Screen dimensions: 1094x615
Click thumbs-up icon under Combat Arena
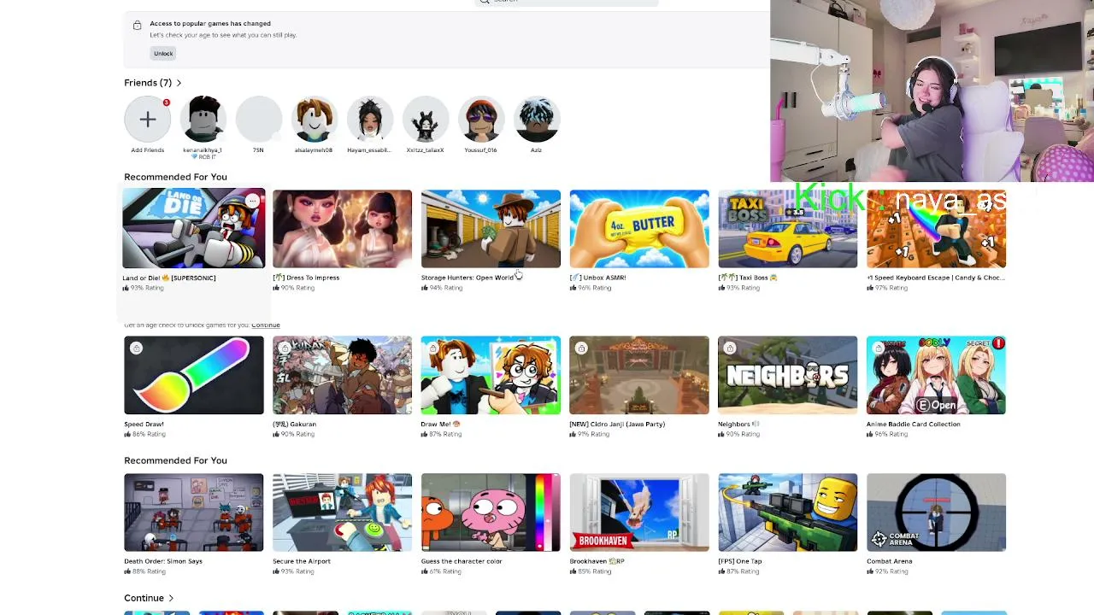tap(870, 571)
